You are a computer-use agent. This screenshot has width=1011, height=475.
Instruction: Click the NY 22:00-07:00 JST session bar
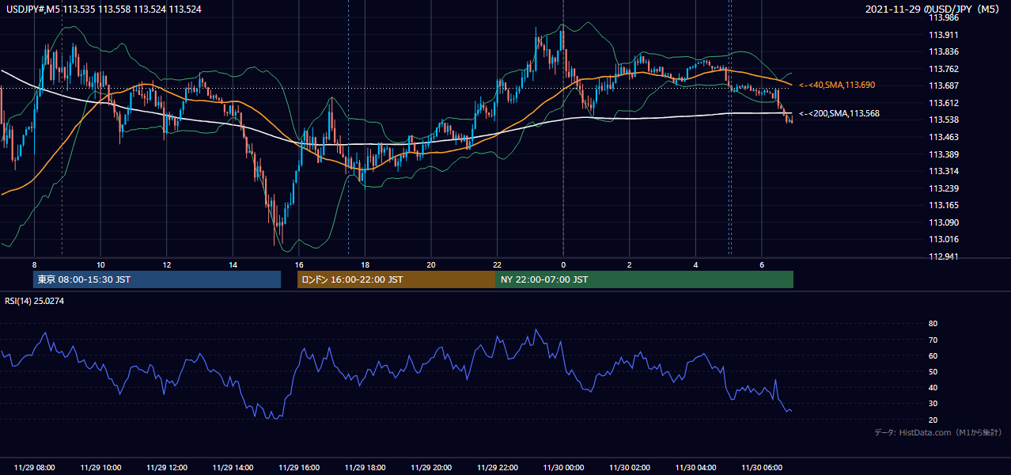click(645, 279)
